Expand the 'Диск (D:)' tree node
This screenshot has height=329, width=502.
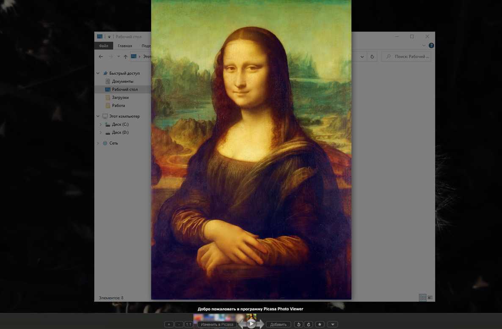[101, 132]
